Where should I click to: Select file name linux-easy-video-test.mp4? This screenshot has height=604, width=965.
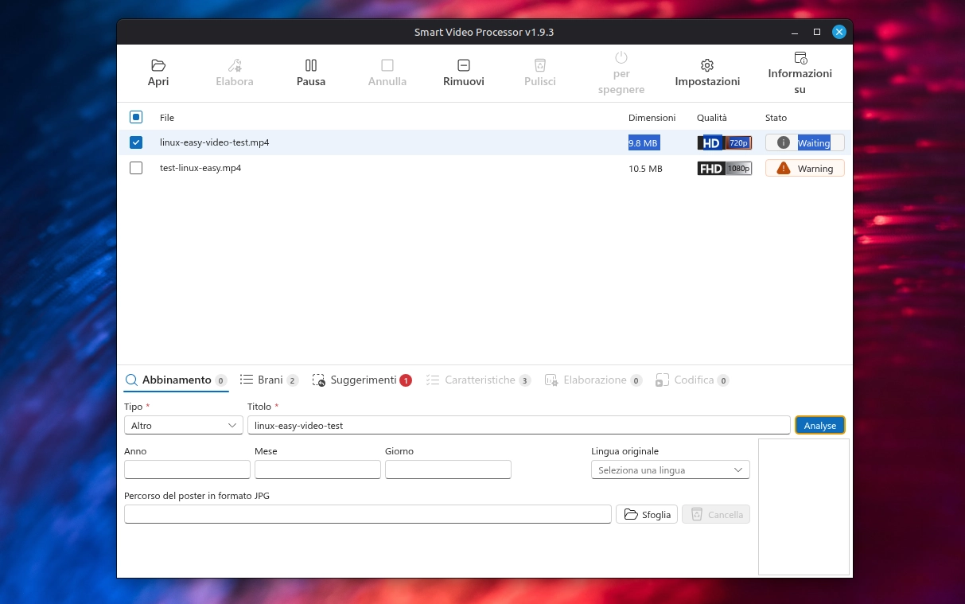point(215,142)
